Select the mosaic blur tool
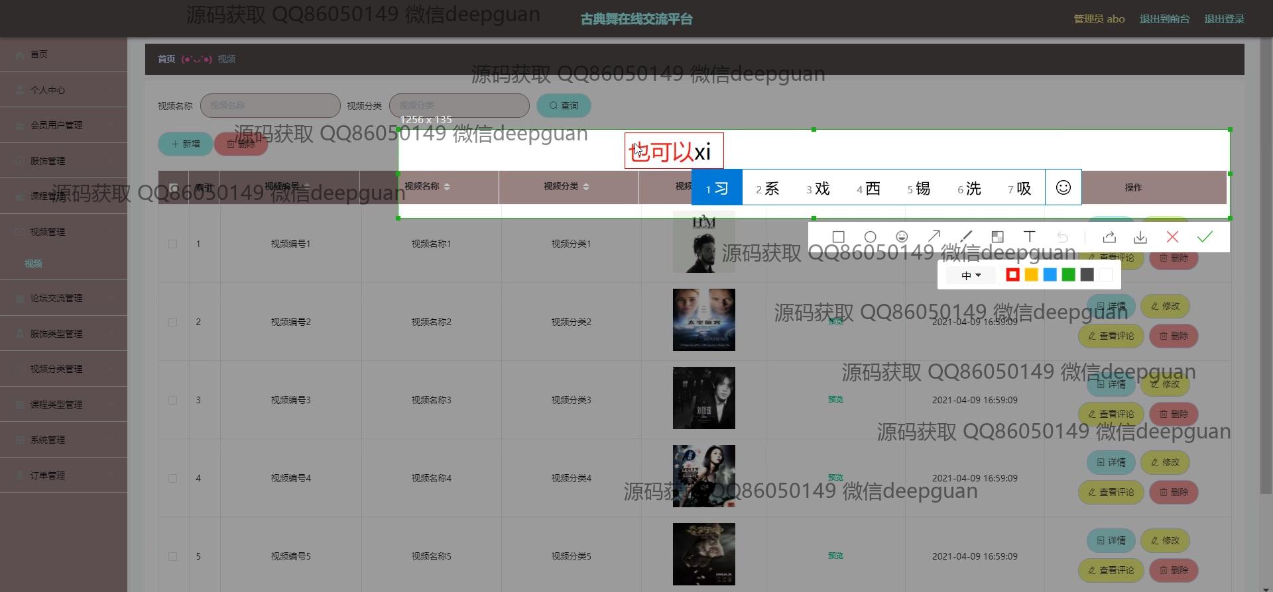Viewport: 1273px width, 592px height. click(997, 236)
